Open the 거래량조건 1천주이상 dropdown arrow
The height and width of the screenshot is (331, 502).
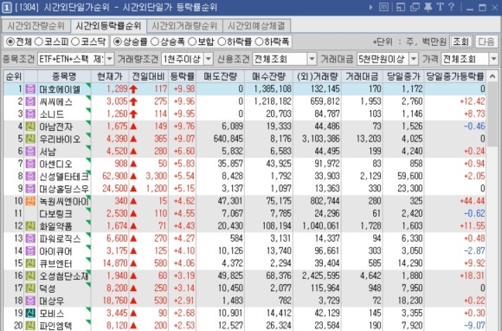pos(209,59)
